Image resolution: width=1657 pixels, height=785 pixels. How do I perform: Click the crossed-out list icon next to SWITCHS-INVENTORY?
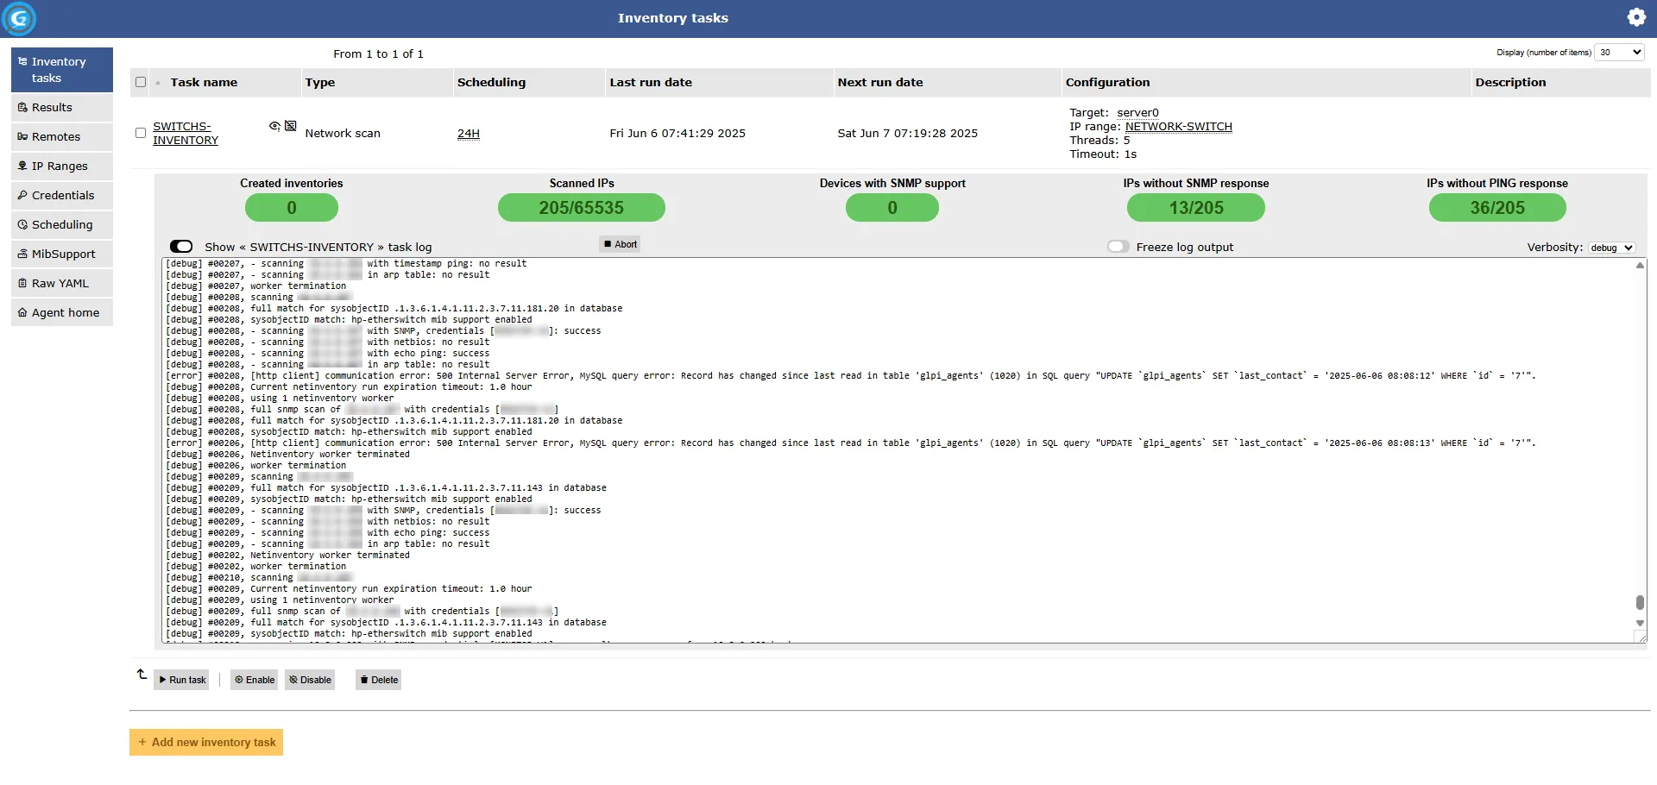(291, 126)
